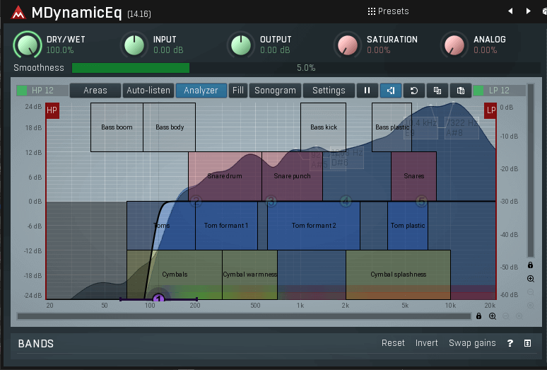The height and width of the screenshot is (370, 547).
Task: Click the Snare drum area
Action: tap(225, 176)
